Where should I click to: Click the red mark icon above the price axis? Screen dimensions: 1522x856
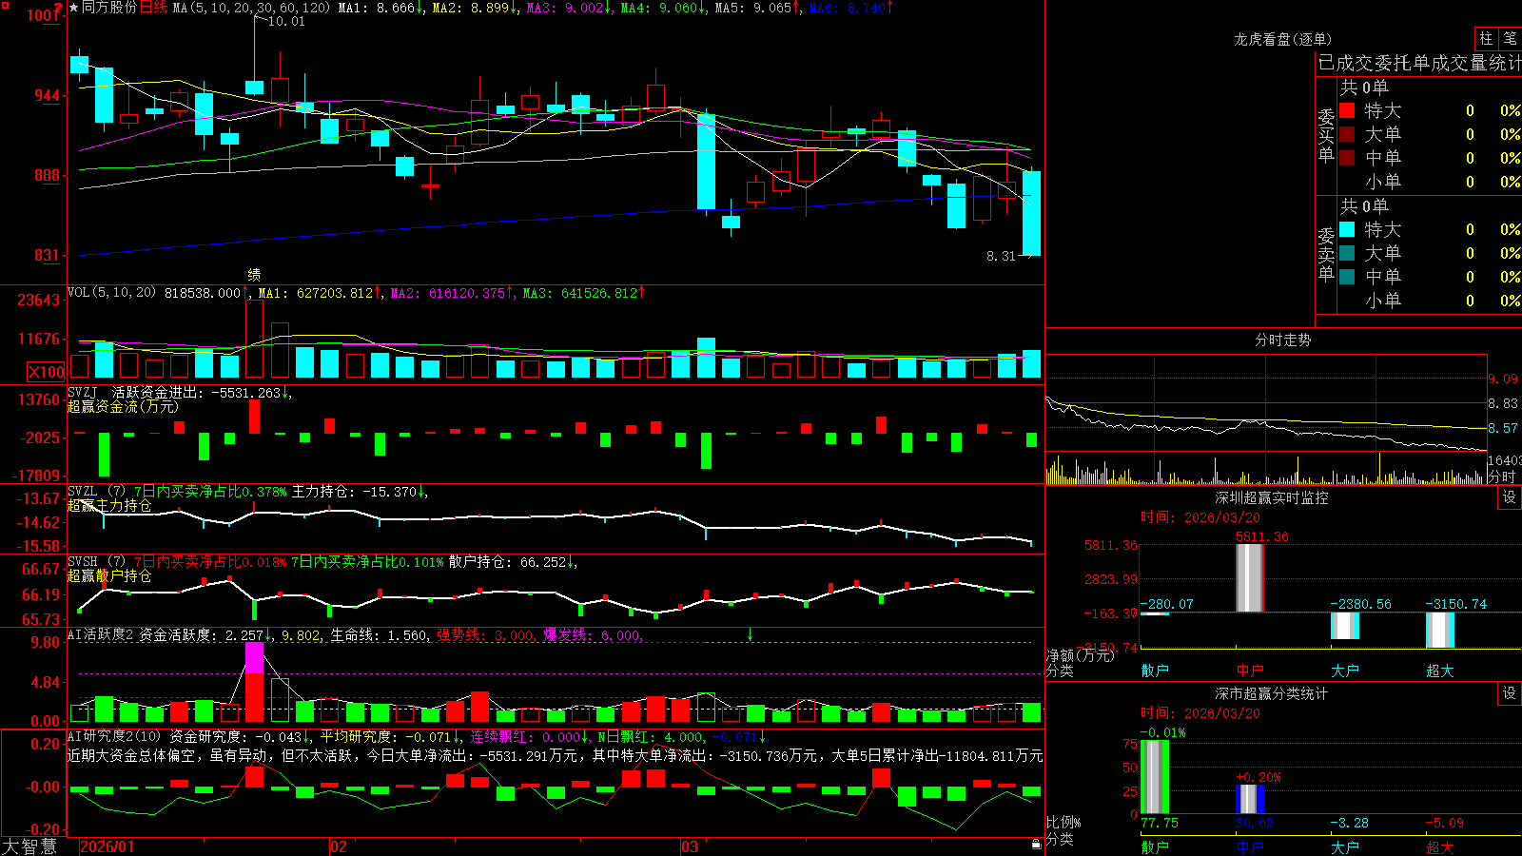click(x=59, y=9)
